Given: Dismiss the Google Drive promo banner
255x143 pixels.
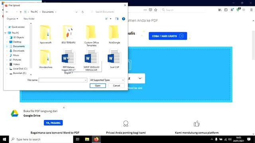Looking at the screenshot, I should tap(64, 108).
